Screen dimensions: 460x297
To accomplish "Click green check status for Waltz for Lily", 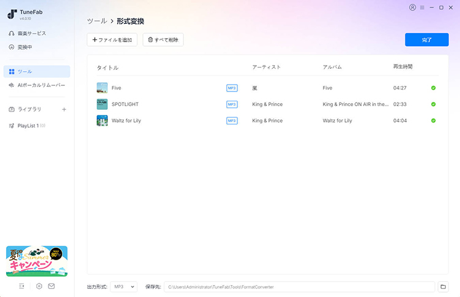I will coord(433,121).
